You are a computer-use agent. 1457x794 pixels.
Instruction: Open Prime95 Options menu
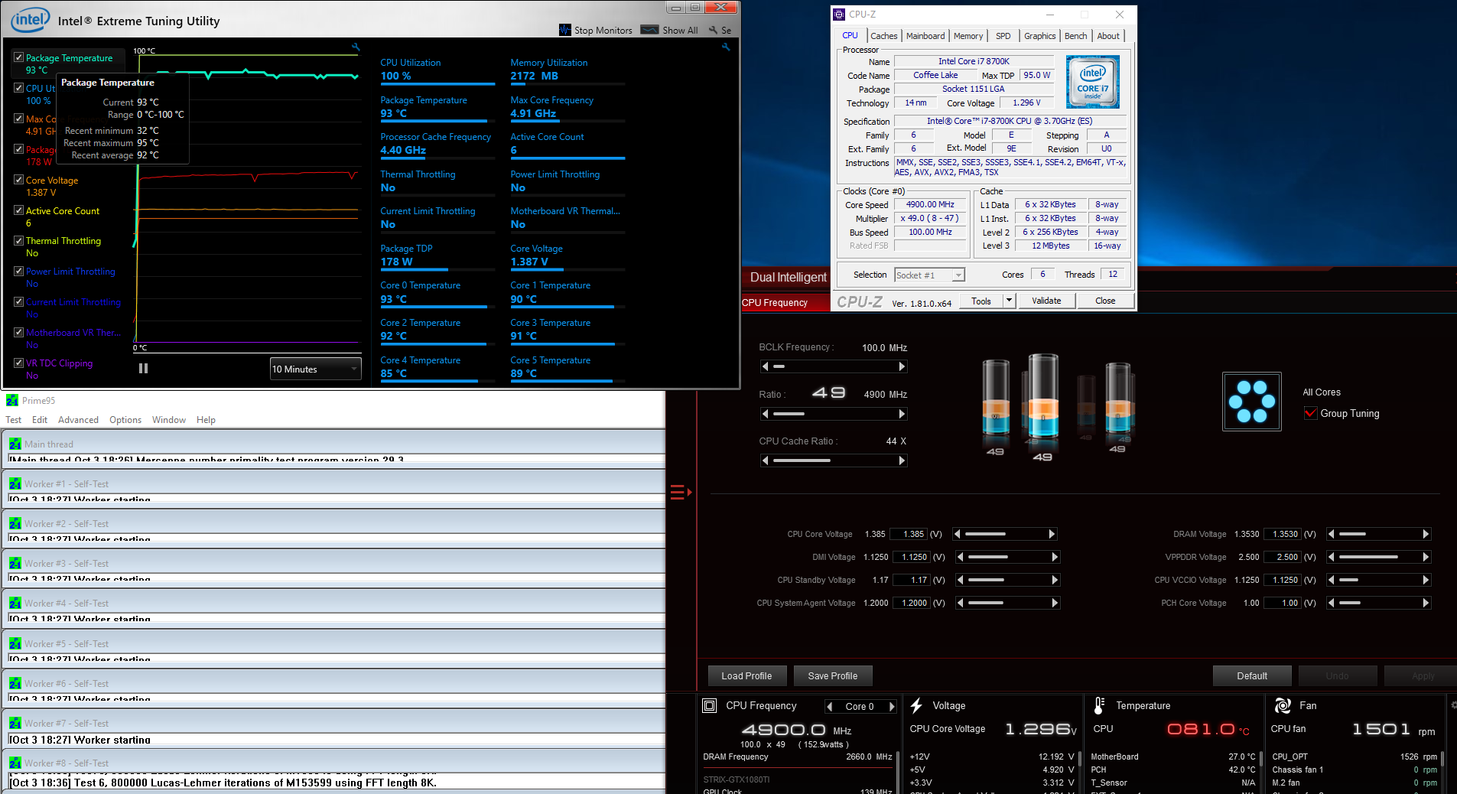coord(125,420)
